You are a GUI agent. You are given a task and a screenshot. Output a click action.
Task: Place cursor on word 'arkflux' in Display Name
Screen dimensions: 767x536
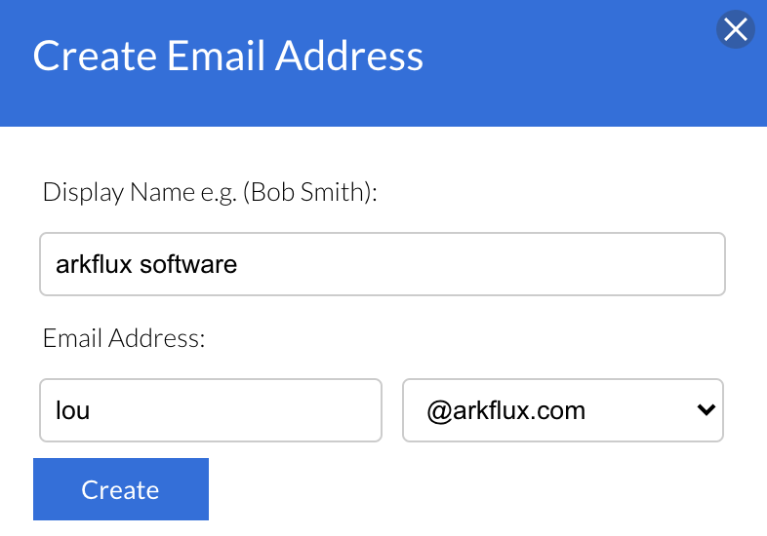95,264
